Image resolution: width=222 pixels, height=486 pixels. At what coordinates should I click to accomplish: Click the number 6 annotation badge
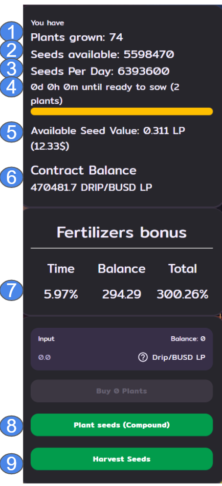(x=11, y=177)
